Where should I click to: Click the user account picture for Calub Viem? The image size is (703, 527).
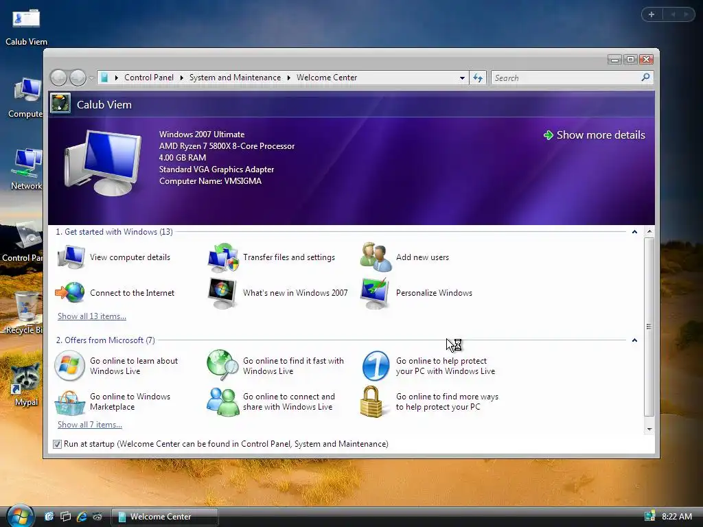pyautogui.click(x=60, y=104)
